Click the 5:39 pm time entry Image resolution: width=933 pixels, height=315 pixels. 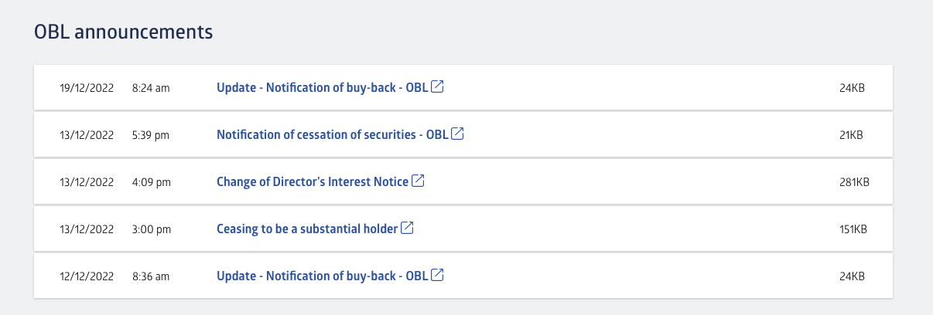[x=152, y=135]
